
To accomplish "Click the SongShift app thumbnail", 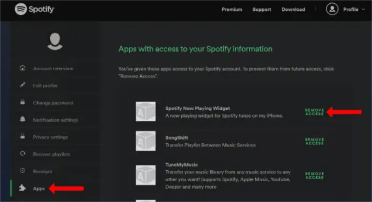I will pyautogui.click(x=146, y=141).
